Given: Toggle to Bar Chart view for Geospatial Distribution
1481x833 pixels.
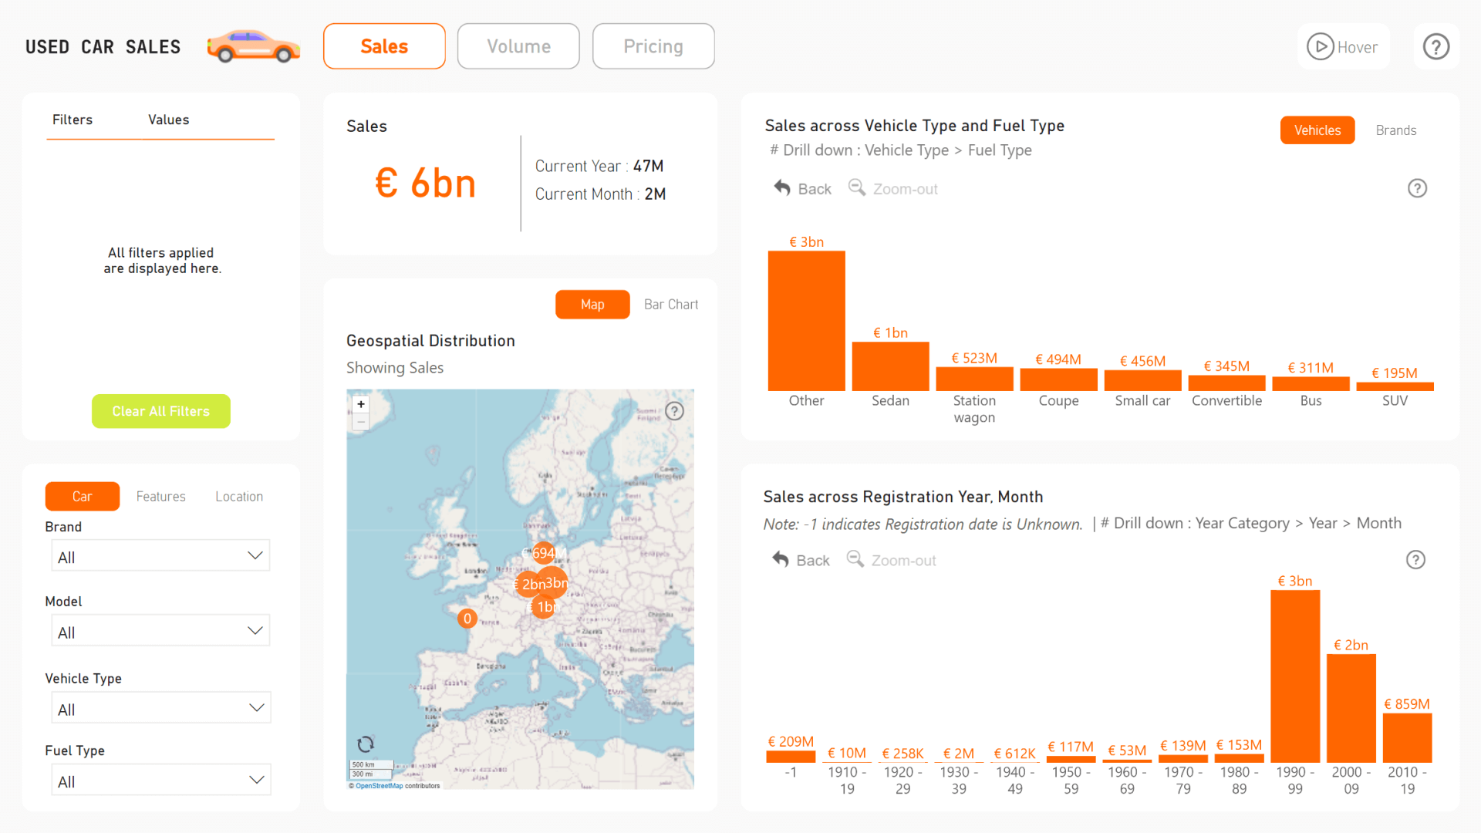Looking at the screenshot, I should click(x=670, y=304).
